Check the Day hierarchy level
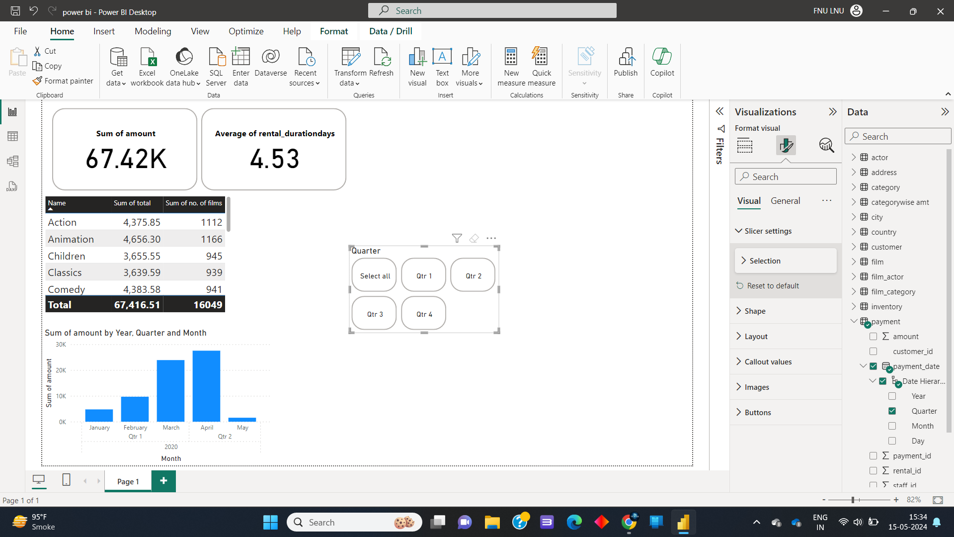The image size is (954, 537). (x=892, y=441)
